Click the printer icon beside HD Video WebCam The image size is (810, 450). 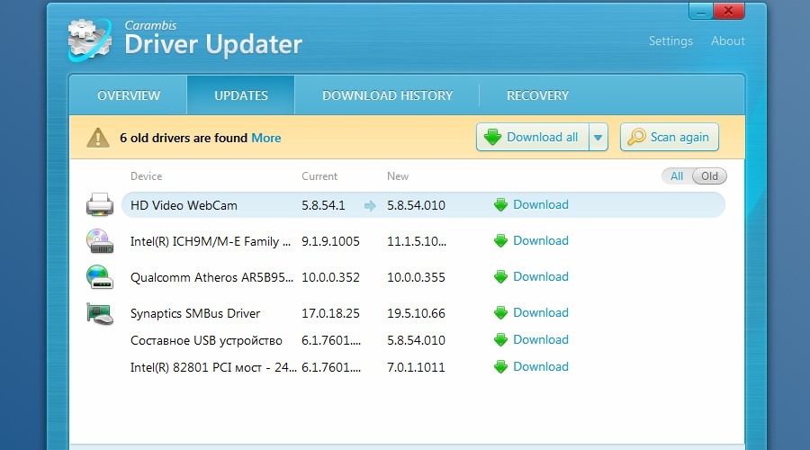100,204
